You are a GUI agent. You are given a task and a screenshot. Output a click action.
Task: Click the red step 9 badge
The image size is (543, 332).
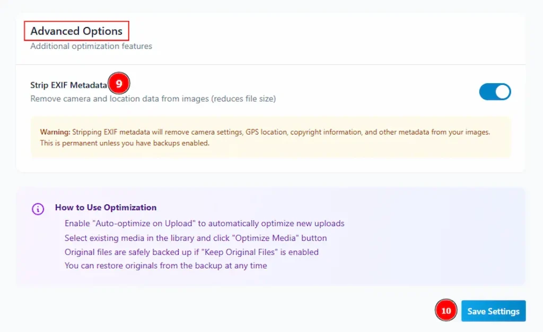pos(119,84)
